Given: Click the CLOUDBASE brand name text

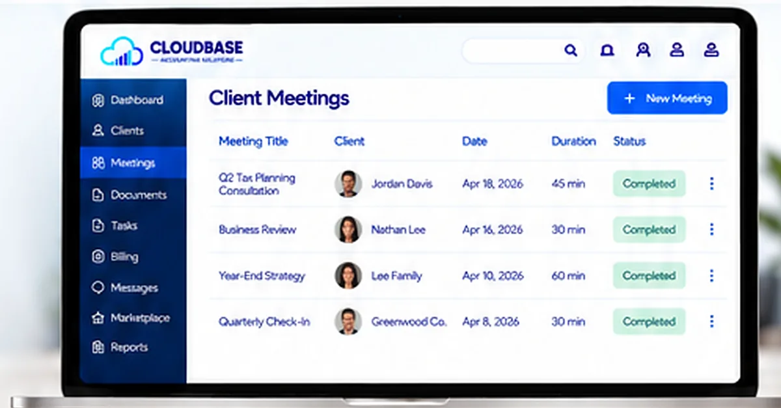Looking at the screenshot, I should [x=196, y=48].
